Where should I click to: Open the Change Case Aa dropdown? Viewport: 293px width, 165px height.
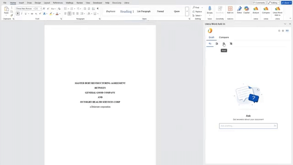[53, 9]
